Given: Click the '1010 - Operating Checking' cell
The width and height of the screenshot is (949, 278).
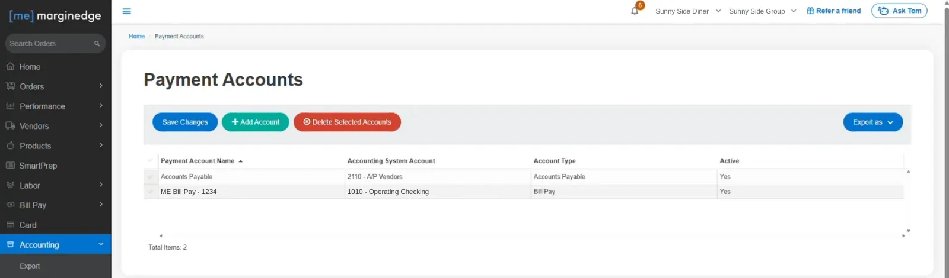Looking at the screenshot, I should (x=438, y=192).
